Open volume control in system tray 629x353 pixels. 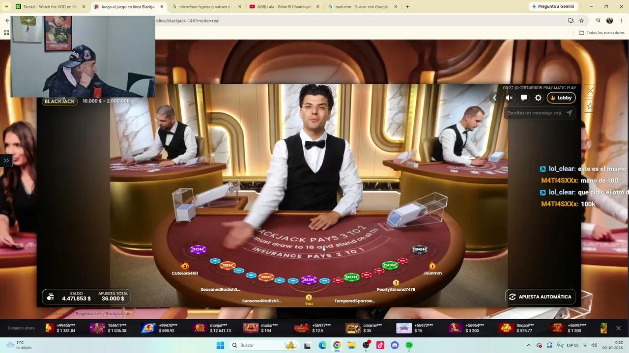click(x=594, y=345)
